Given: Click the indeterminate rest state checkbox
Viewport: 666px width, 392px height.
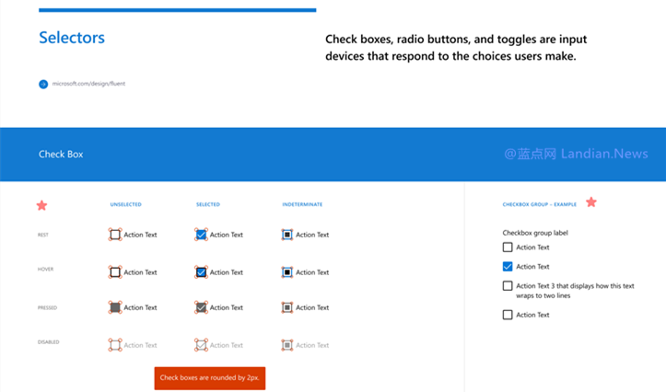Looking at the screenshot, I should [287, 235].
